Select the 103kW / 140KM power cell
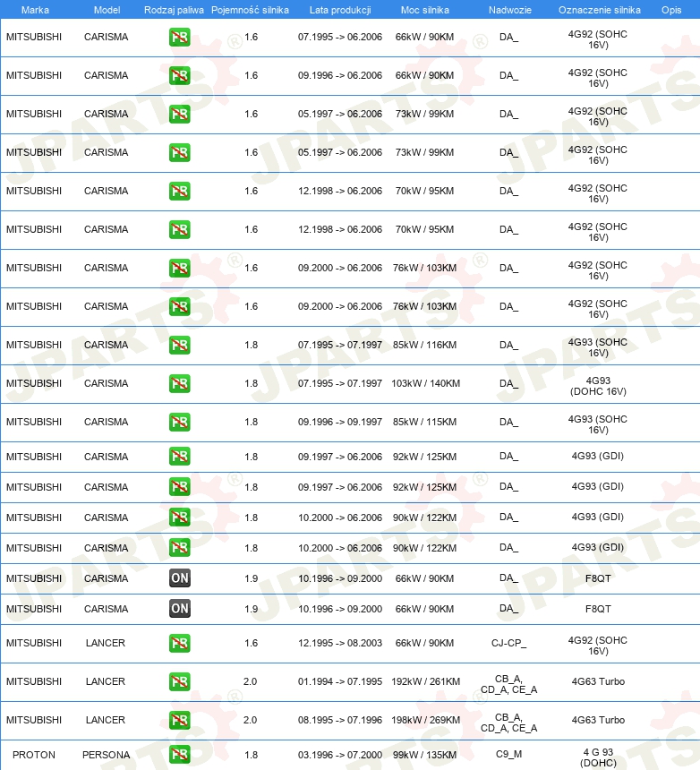This screenshot has width=700, height=770. [425, 383]
